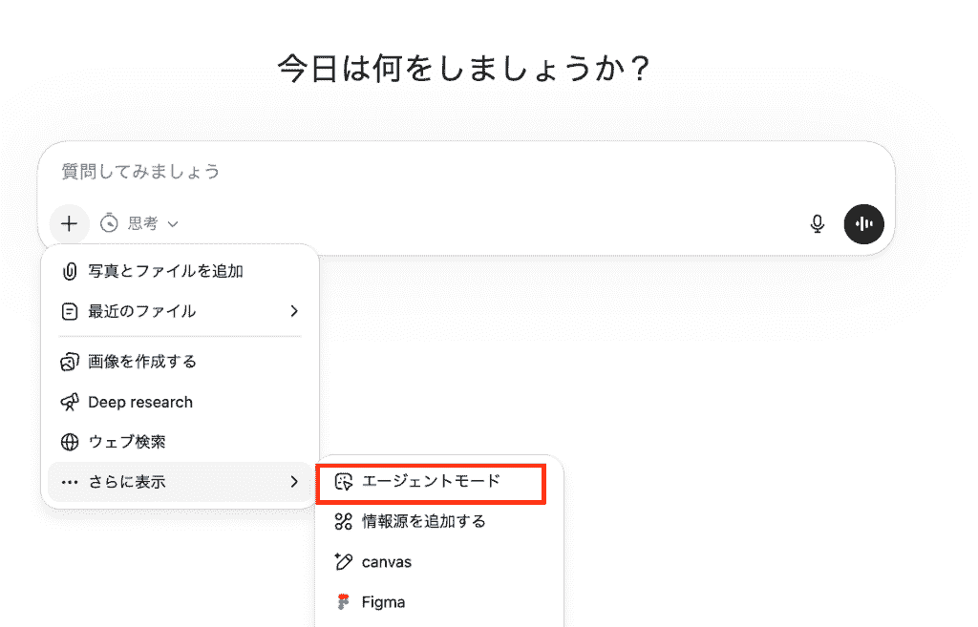Image resolution: width=978 pixels, height=627 pixels.
Task: Click 写真とファイルを追加 option
Action: (x=165, y=271)
